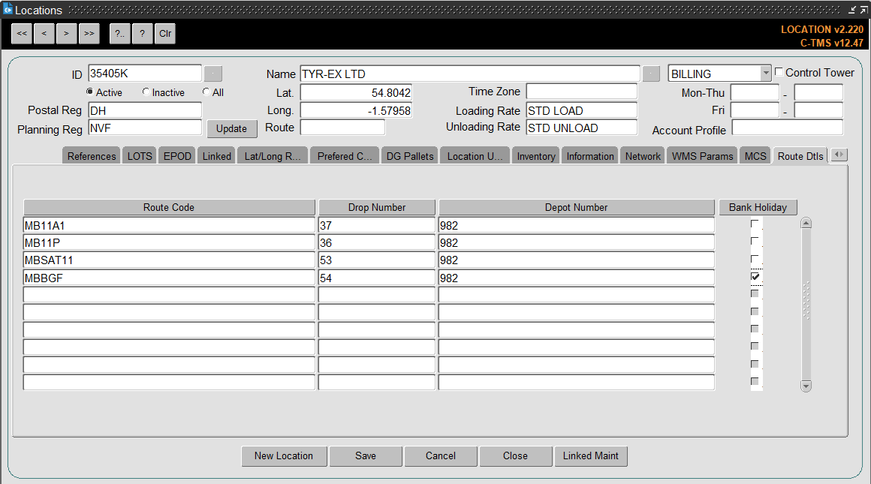Uncheck Bank Holiday for route MBBGF
Image resolution: width=871 pixels, height=484 pixels.
pos(755,276)
